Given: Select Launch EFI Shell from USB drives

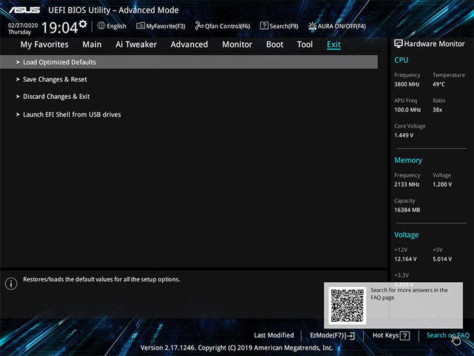Looking at the screenshot, I should [x=72, y=115].
